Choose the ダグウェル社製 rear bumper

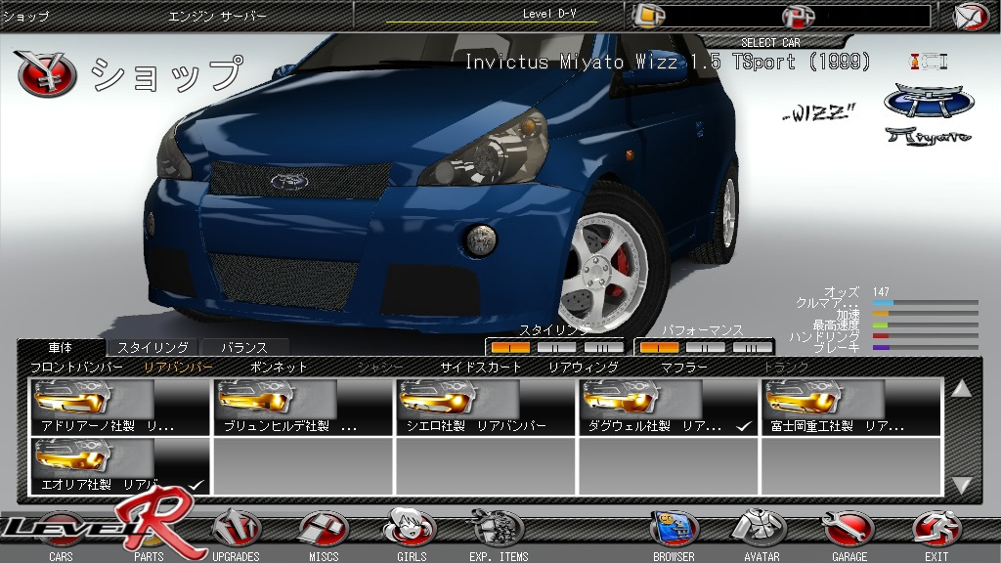[x=669, y=408]
